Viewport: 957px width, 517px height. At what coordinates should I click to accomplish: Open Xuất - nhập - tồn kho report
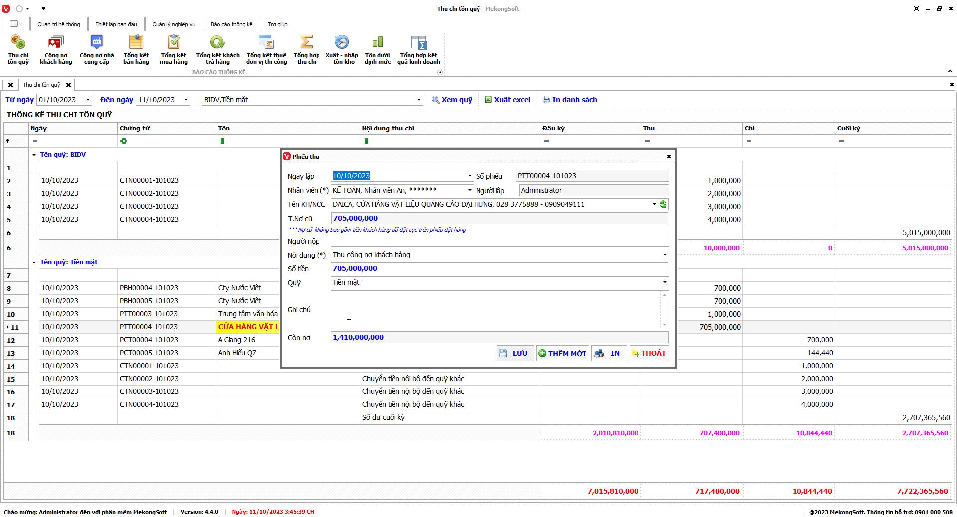click(x=342, y=49)
